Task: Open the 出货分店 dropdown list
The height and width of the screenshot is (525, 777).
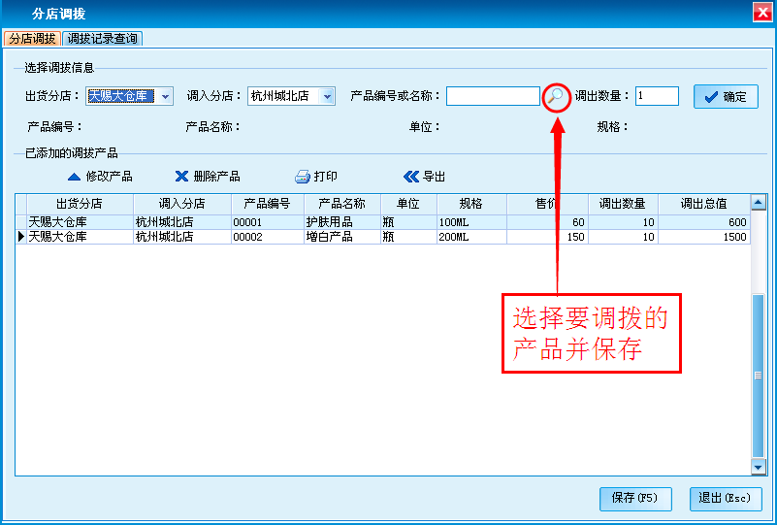Action: (166, 96)
